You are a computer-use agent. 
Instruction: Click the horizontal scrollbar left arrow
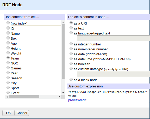7,97
